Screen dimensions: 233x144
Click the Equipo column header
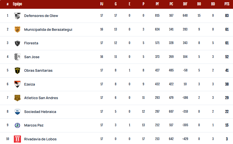click(x=17, y=4)
